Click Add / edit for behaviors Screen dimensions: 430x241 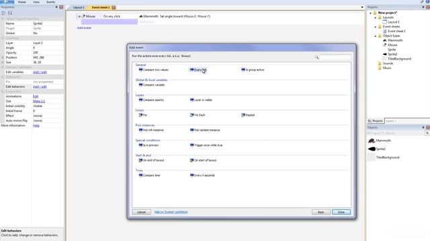40,86
